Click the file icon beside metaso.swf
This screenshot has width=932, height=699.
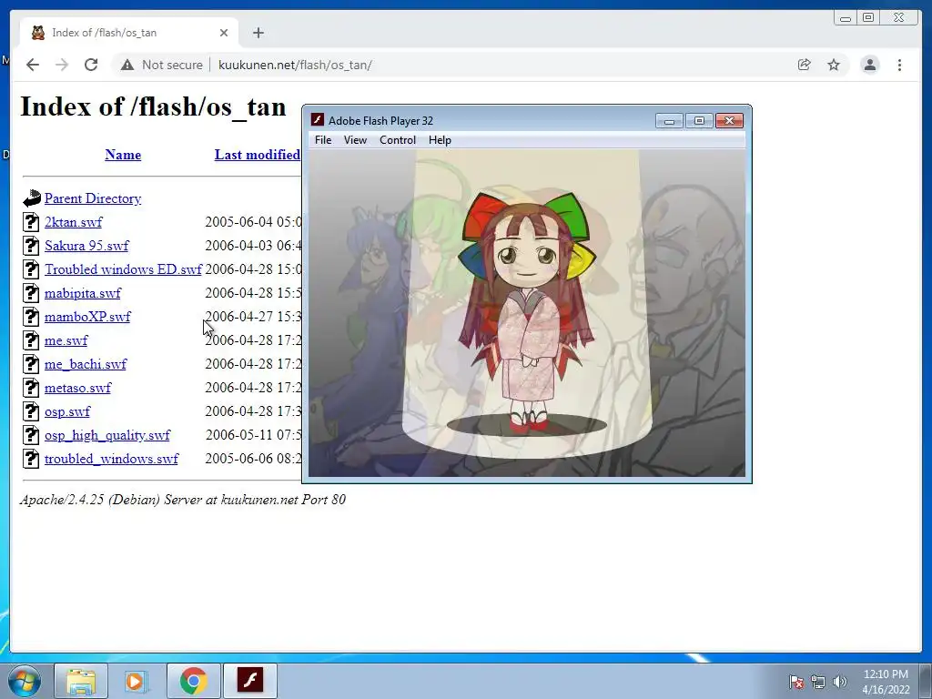[x=31, y=388]
